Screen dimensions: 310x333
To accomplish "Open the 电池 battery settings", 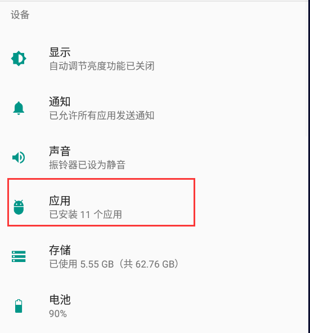I will (x=60, y=300).
